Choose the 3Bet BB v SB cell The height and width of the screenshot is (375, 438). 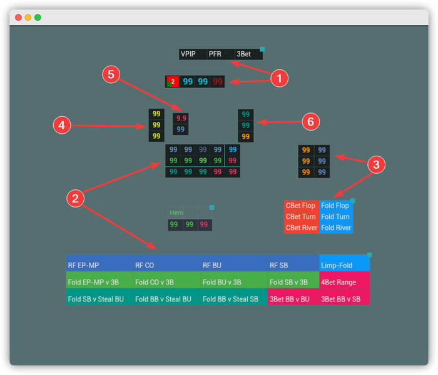click(x=345, y=297)
